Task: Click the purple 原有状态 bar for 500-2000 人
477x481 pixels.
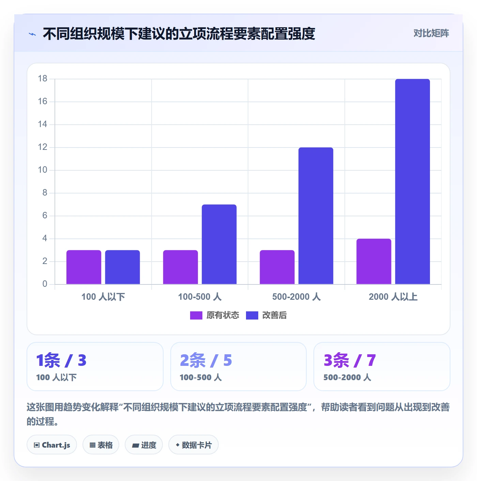Action: (277, 267)
